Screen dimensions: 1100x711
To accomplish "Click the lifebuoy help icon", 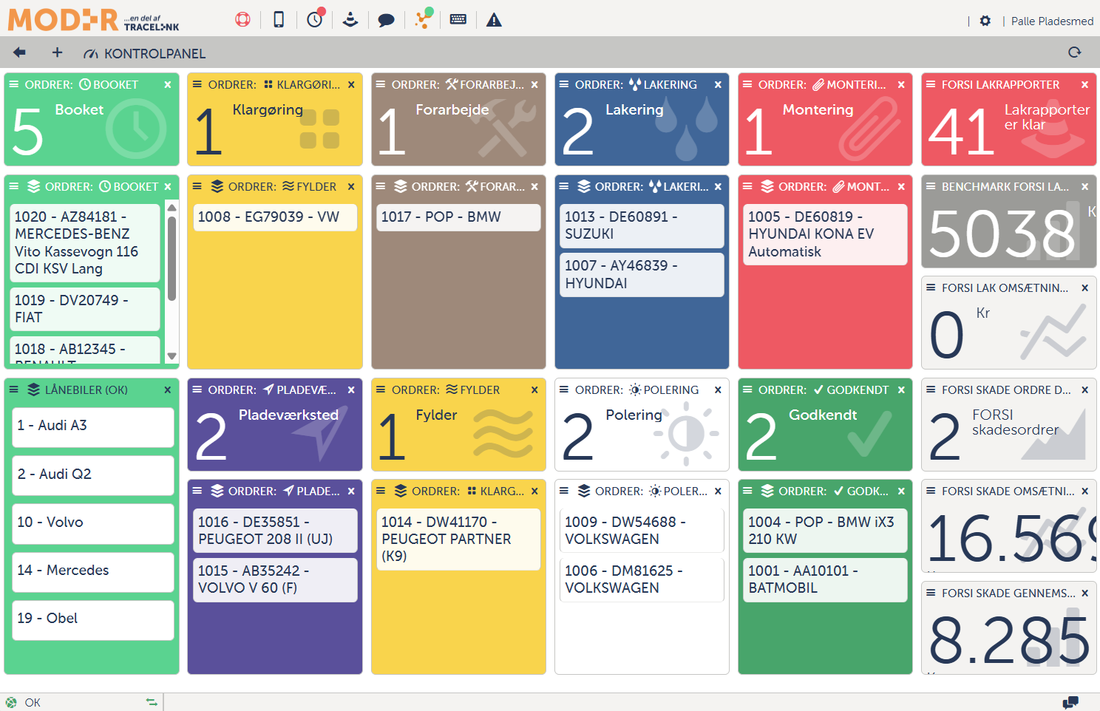I will pos(242,20).
